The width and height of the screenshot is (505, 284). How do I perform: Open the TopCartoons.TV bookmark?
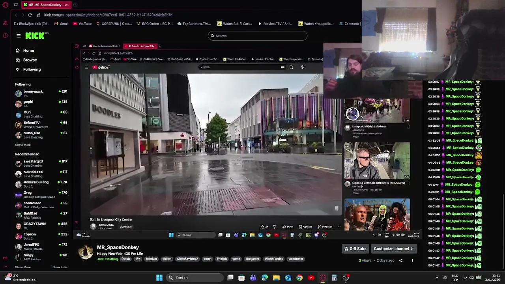point(194,24)
